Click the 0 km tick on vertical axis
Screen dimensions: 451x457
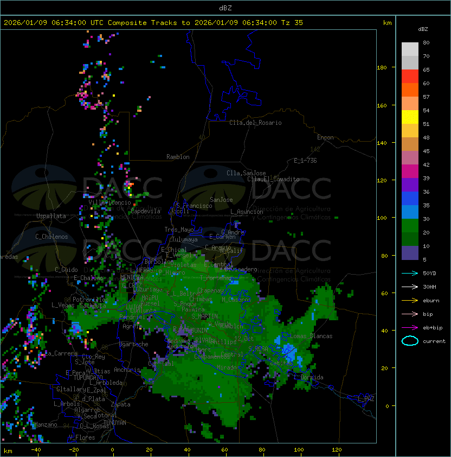coord(387,406)
